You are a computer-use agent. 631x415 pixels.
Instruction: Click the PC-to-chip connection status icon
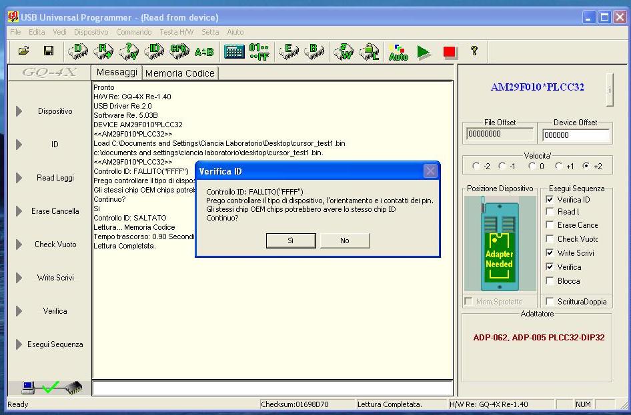point(52,387)
